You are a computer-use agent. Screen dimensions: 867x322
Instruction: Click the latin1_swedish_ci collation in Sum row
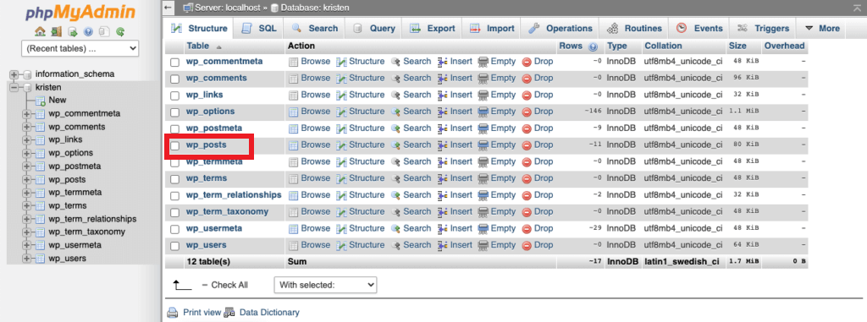click(682, 261)
